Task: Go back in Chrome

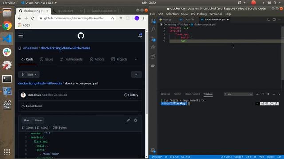Action: [20, 18]
